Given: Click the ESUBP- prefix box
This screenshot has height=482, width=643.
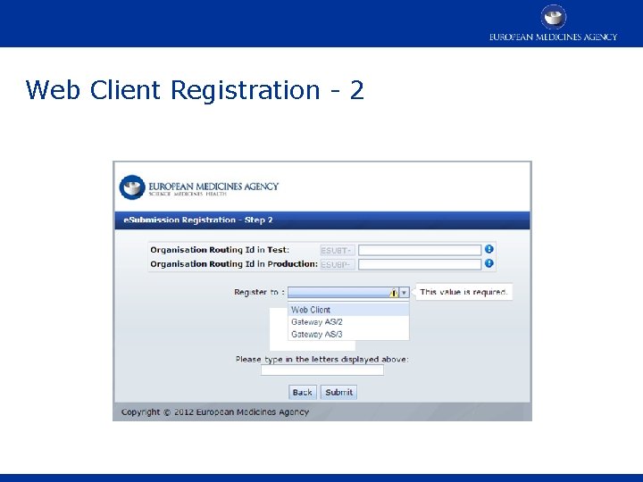Looking at the screenshot, I should coord(338,264).
